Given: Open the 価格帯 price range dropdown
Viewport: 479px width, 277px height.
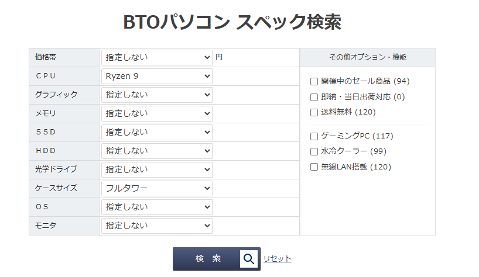Looking at the screenshot, I should (156, 57).
